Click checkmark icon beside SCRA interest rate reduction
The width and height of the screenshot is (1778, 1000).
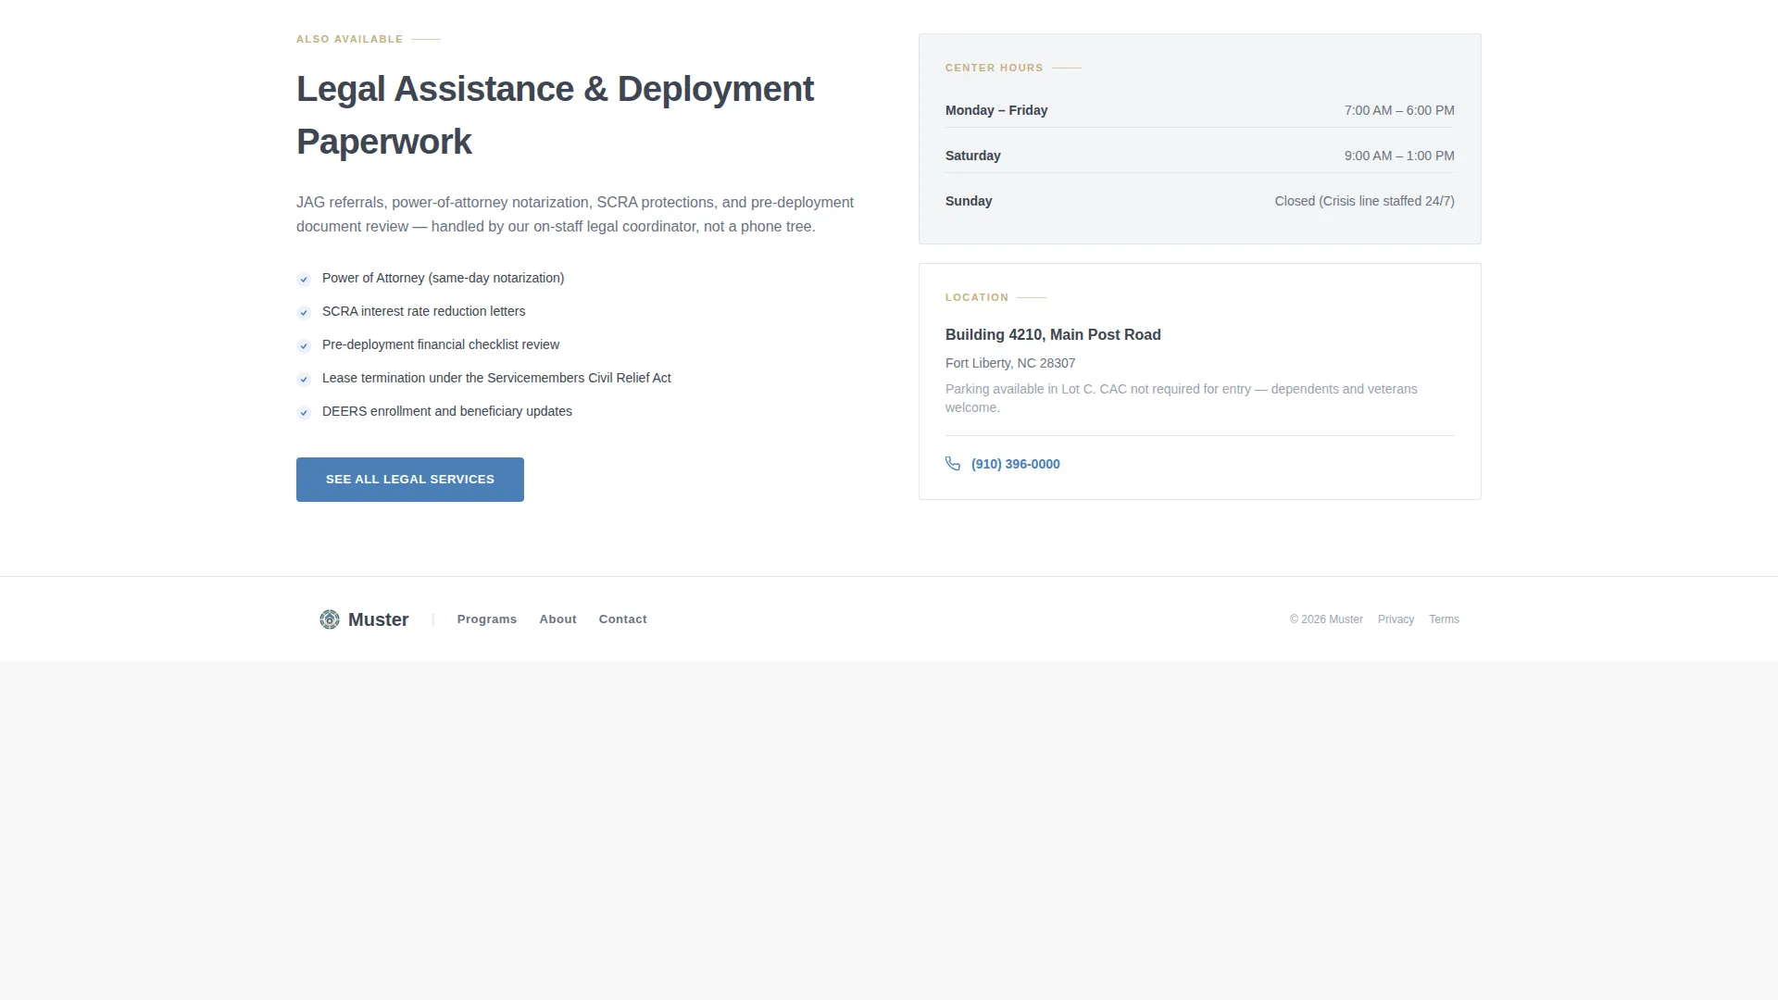(x=304, y=313)
